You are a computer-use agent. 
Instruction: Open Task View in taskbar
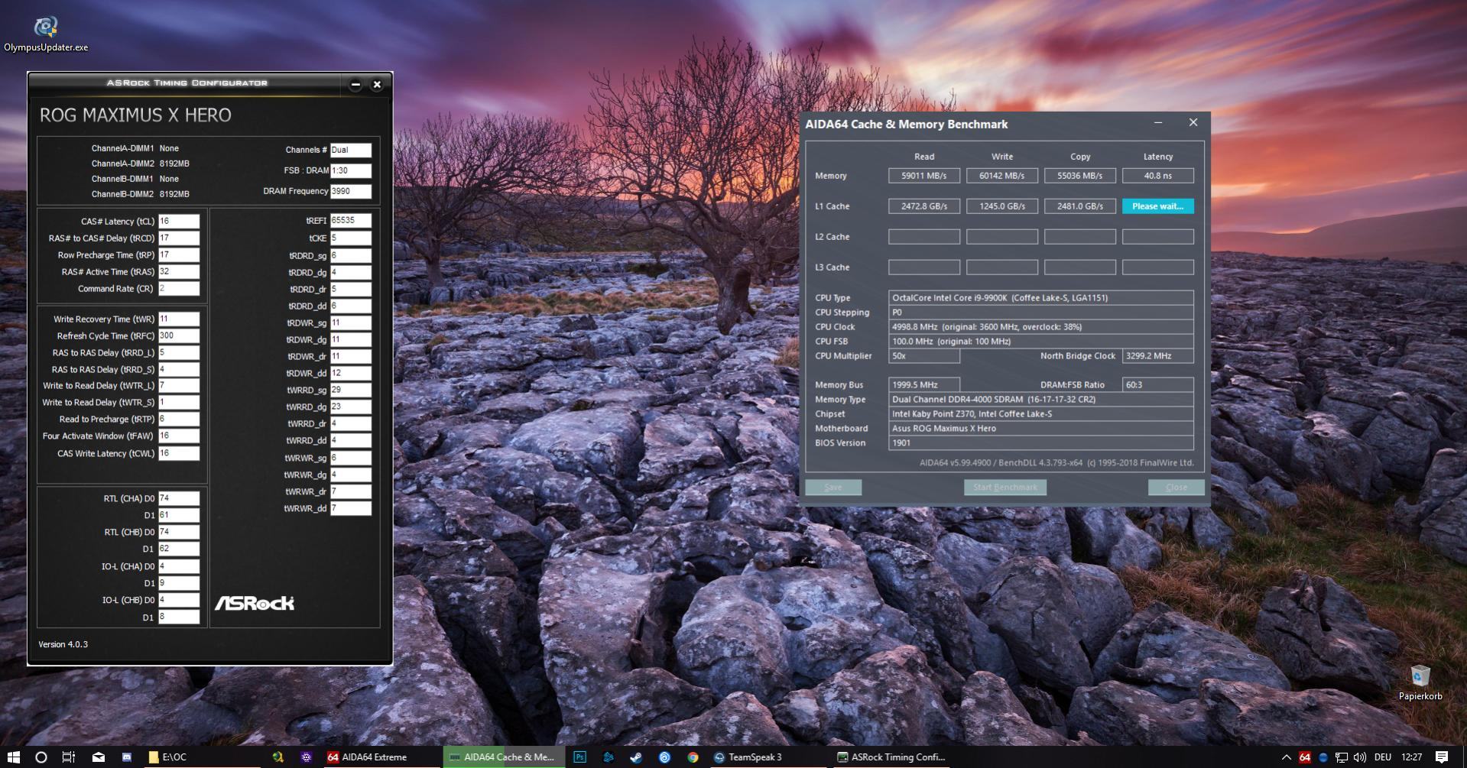coord(69,757)
